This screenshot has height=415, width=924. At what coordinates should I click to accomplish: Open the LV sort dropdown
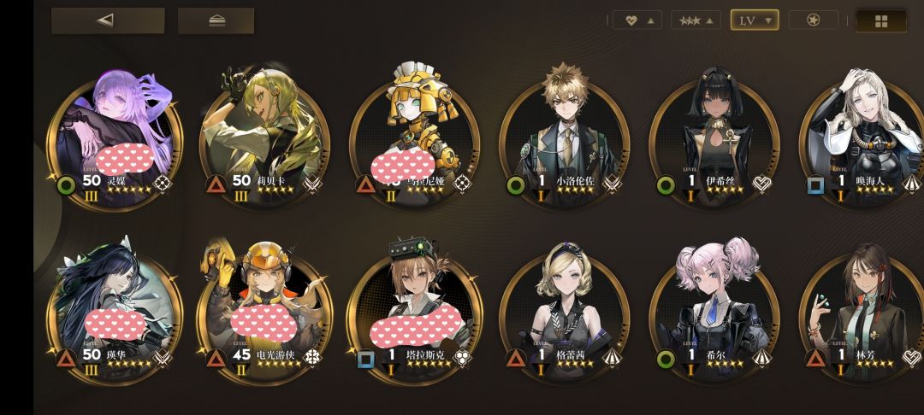tap(755, 20)
